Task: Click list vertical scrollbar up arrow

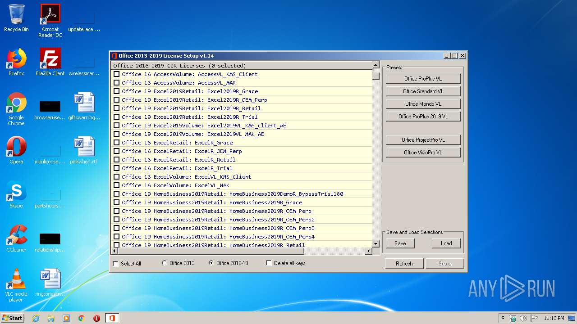Action: pos(376,65)
